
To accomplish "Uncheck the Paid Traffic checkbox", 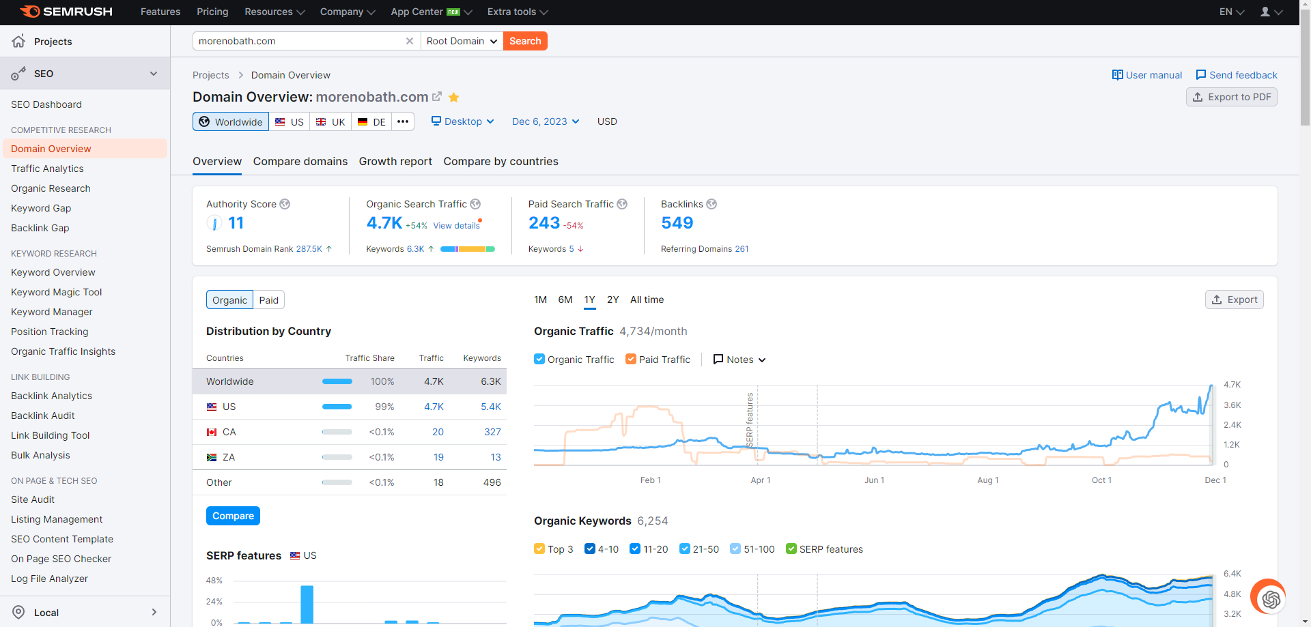I will 631,360.
